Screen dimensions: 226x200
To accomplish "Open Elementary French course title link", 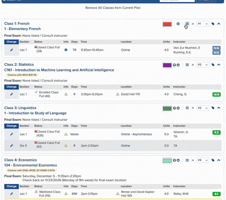I will (22, 29).
